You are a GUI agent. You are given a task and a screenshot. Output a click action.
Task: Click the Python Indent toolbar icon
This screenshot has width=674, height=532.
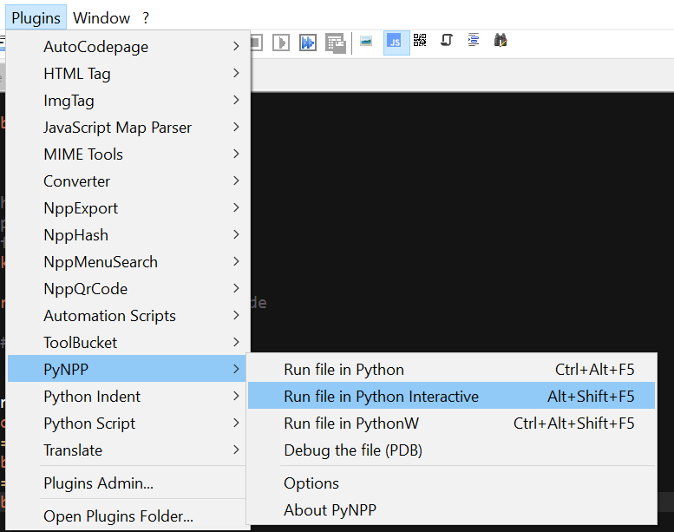pos(474,40)
